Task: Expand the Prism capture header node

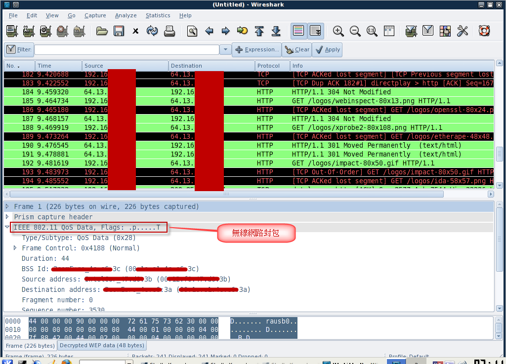Action: pos(7,217)
